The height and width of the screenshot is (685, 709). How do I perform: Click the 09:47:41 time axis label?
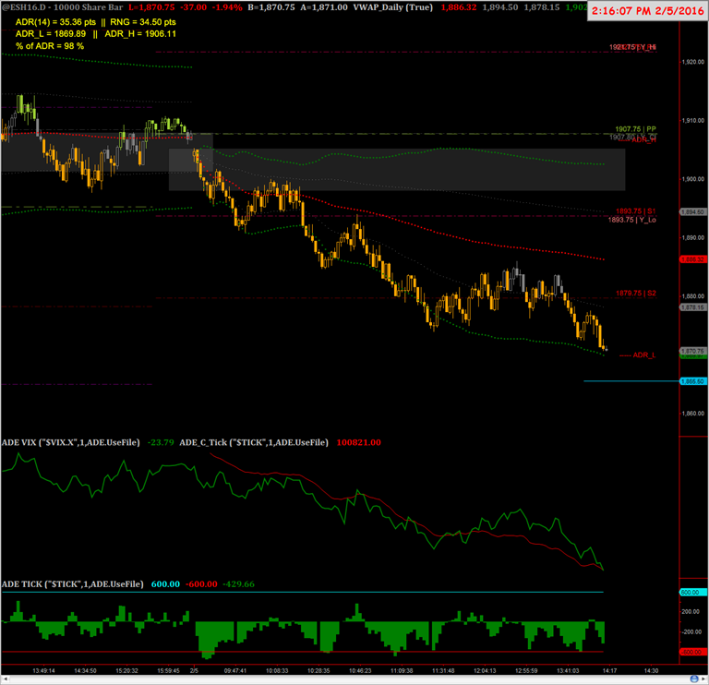pos(235,671)
